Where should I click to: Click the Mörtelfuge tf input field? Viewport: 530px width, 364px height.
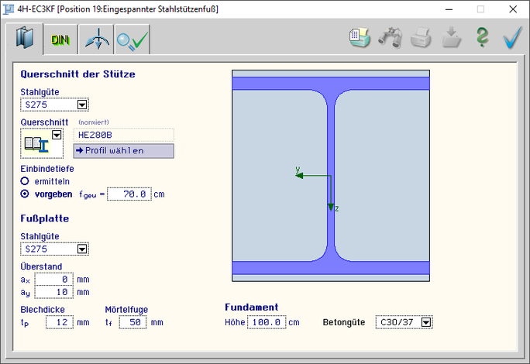[133, 322]
